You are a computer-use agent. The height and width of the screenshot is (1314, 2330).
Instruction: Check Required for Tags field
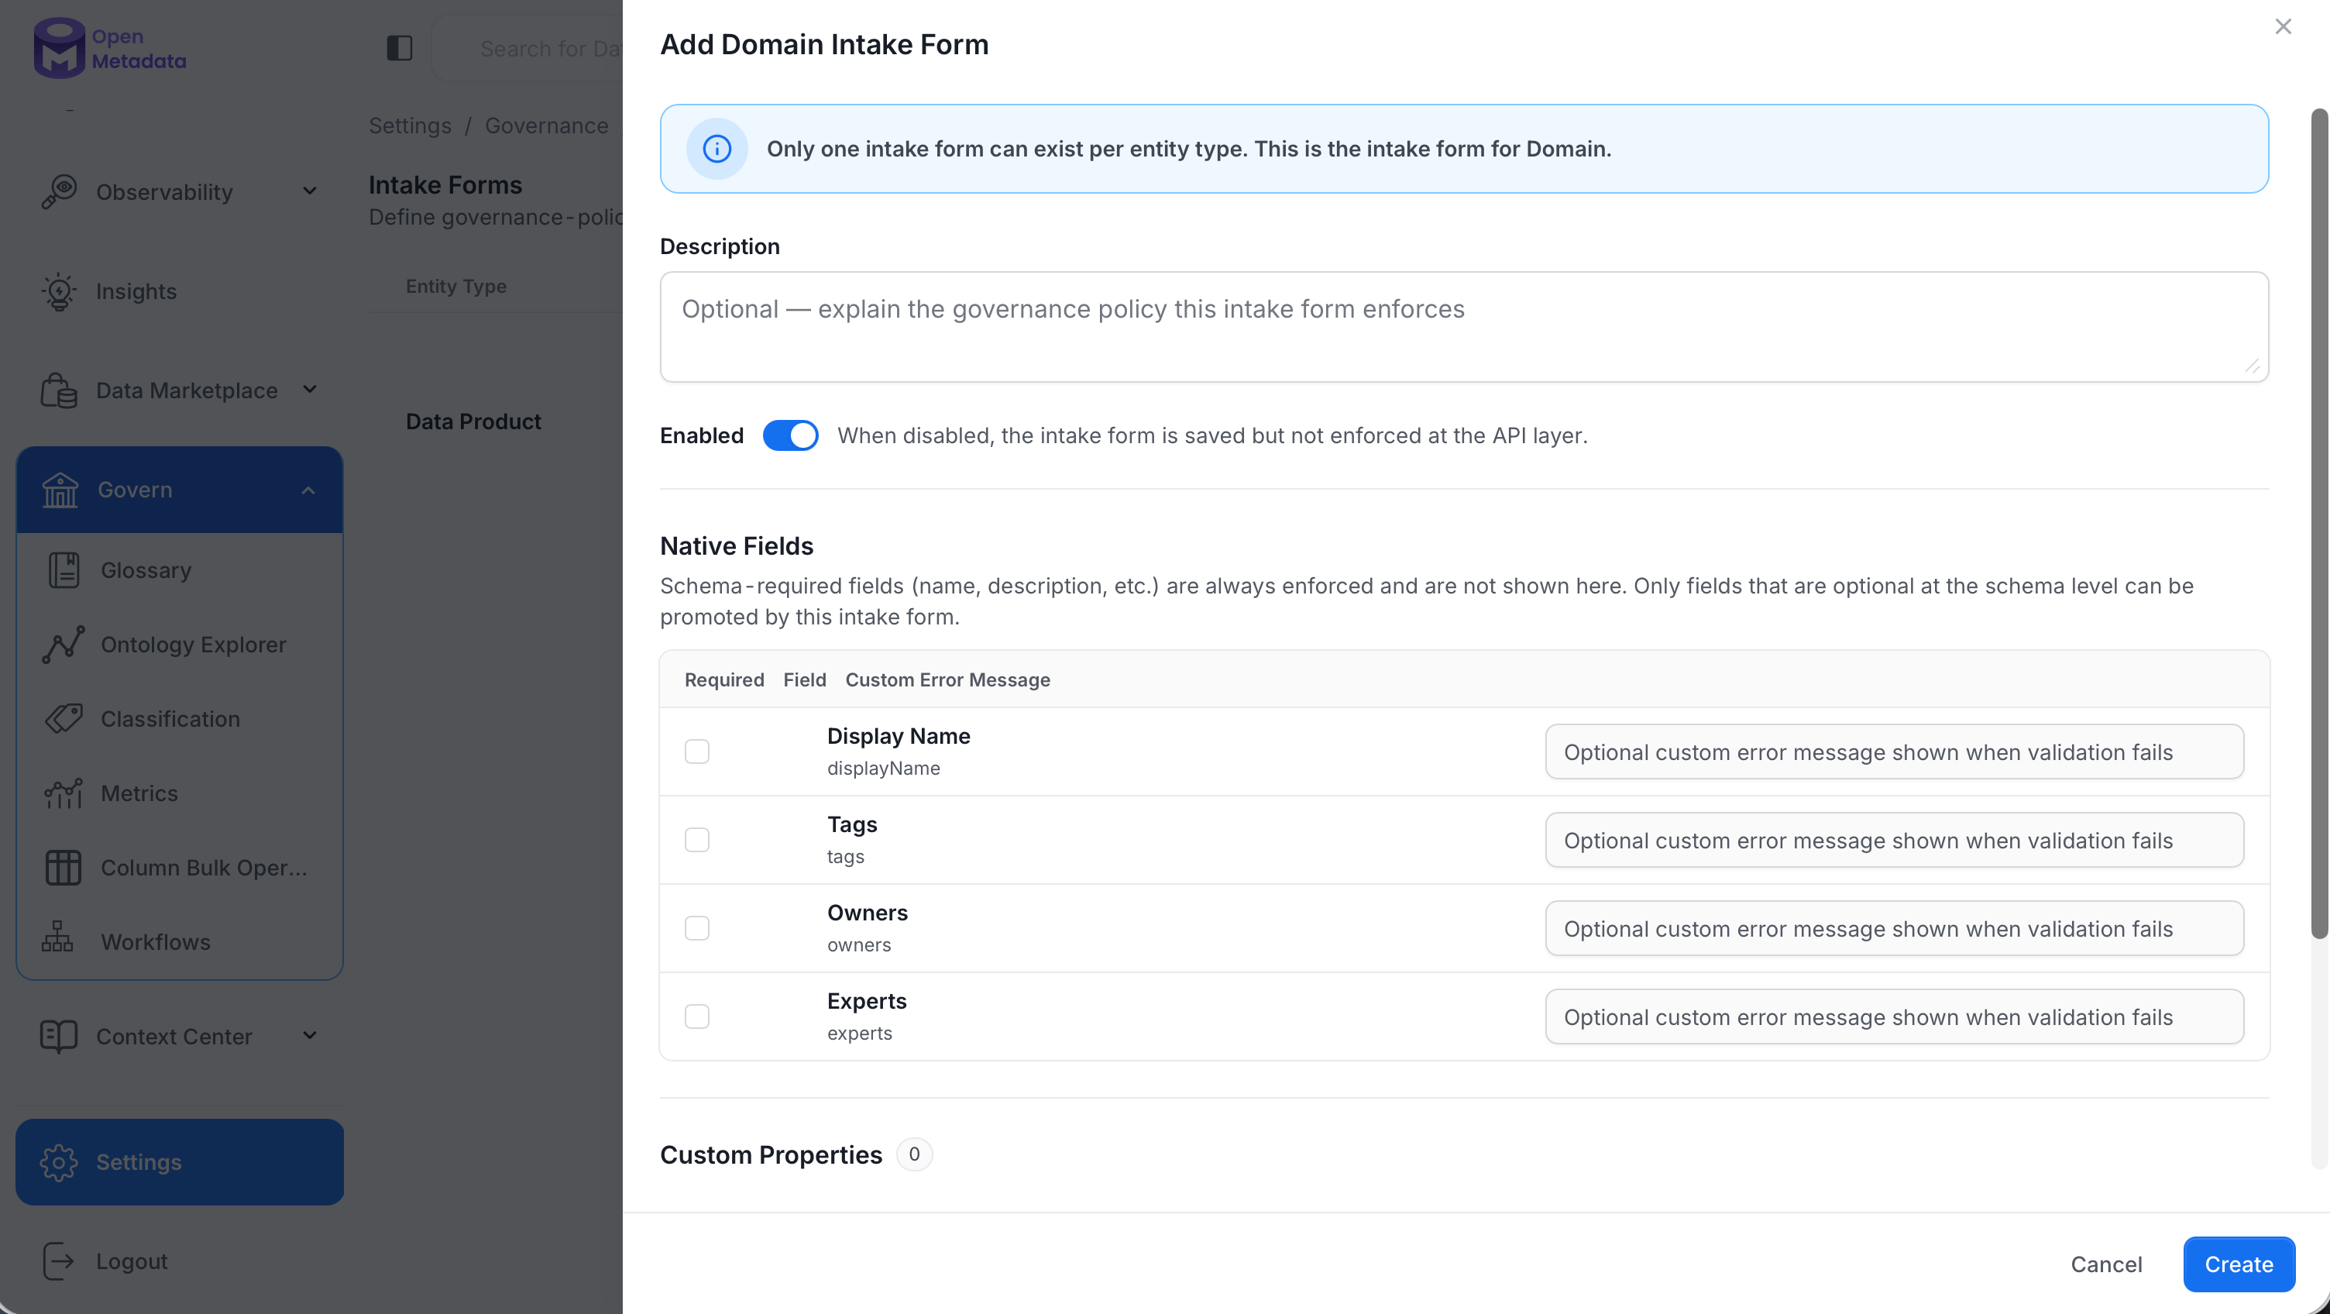click(696, 840)
